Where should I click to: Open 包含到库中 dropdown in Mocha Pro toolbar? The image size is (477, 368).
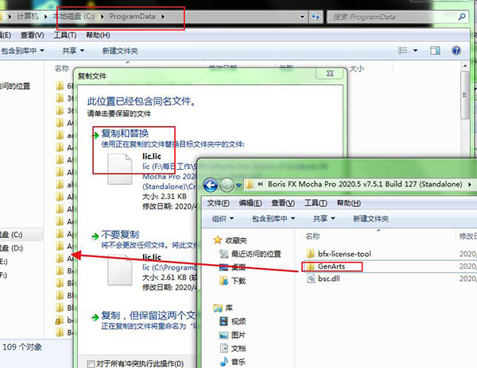tap(273, 218)
